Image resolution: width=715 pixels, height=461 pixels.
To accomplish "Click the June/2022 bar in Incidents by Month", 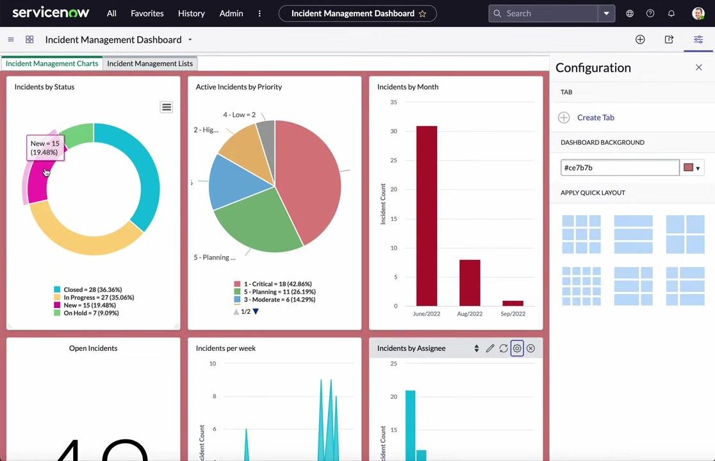I will pos(427,216).
